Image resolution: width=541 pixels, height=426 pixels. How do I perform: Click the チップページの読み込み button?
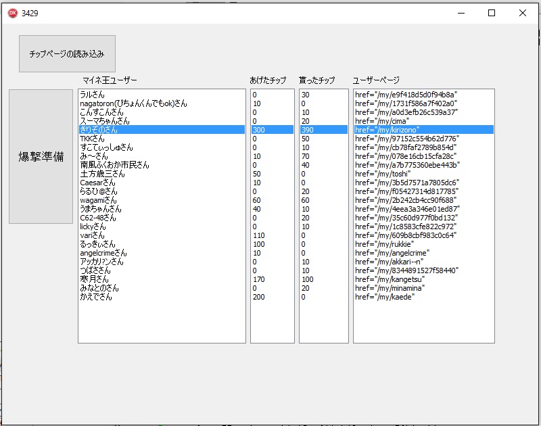tap(67, 53)
